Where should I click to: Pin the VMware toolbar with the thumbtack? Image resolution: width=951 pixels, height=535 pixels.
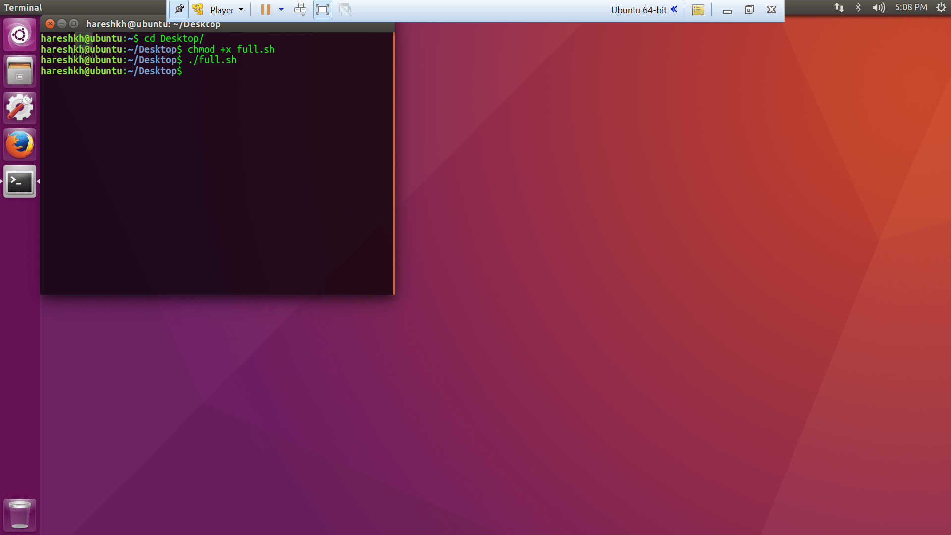pos(179,9)
